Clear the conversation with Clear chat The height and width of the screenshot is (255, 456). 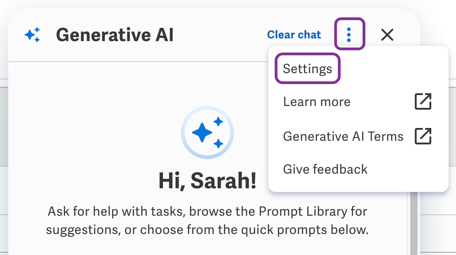pos(294,35)
